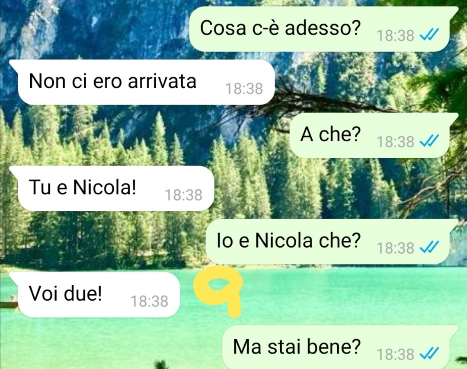
Task: Tap the 'Ma stai bene?' message text
Action: click(x=297, y=347)
